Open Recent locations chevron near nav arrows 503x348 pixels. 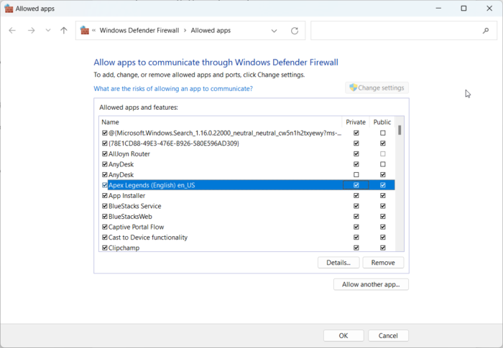pos(48,31)
